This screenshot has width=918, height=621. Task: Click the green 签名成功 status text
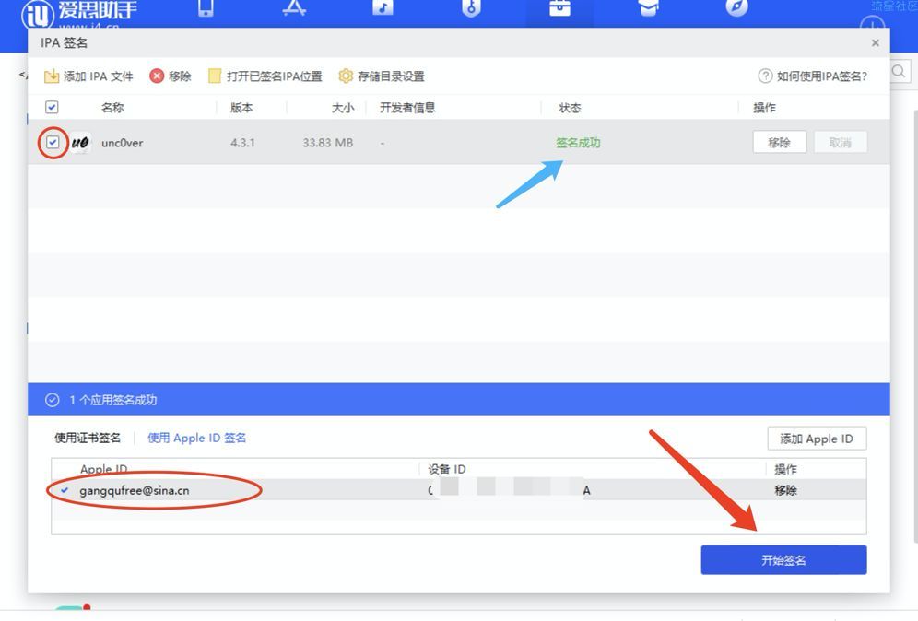coord(578,142)
